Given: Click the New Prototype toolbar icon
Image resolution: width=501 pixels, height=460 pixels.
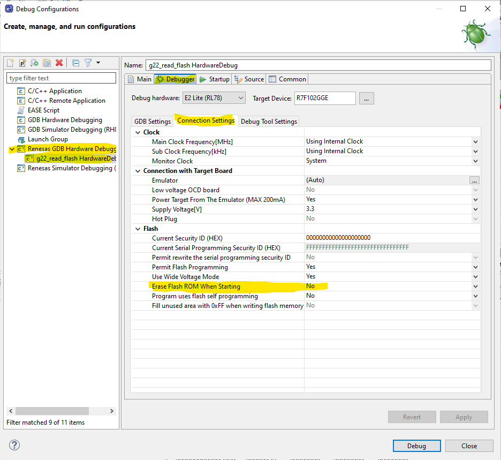Looking at the screenshot, I should tap(21, 63).
